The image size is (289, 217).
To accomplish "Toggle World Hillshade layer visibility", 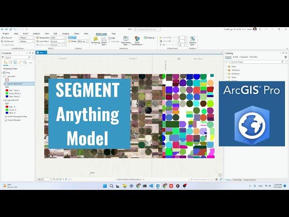I will 6,120.
